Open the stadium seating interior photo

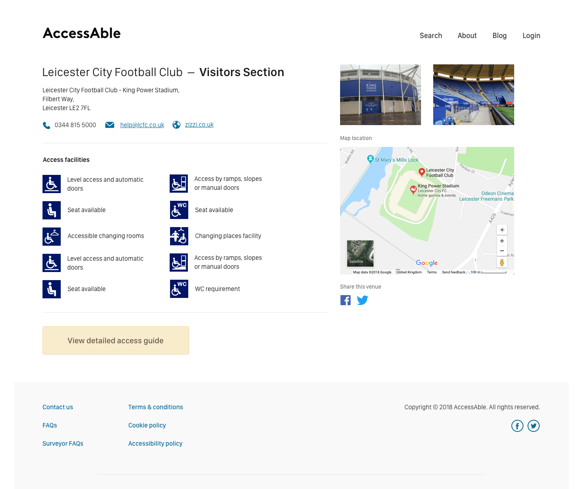click(x=474, y=95)
